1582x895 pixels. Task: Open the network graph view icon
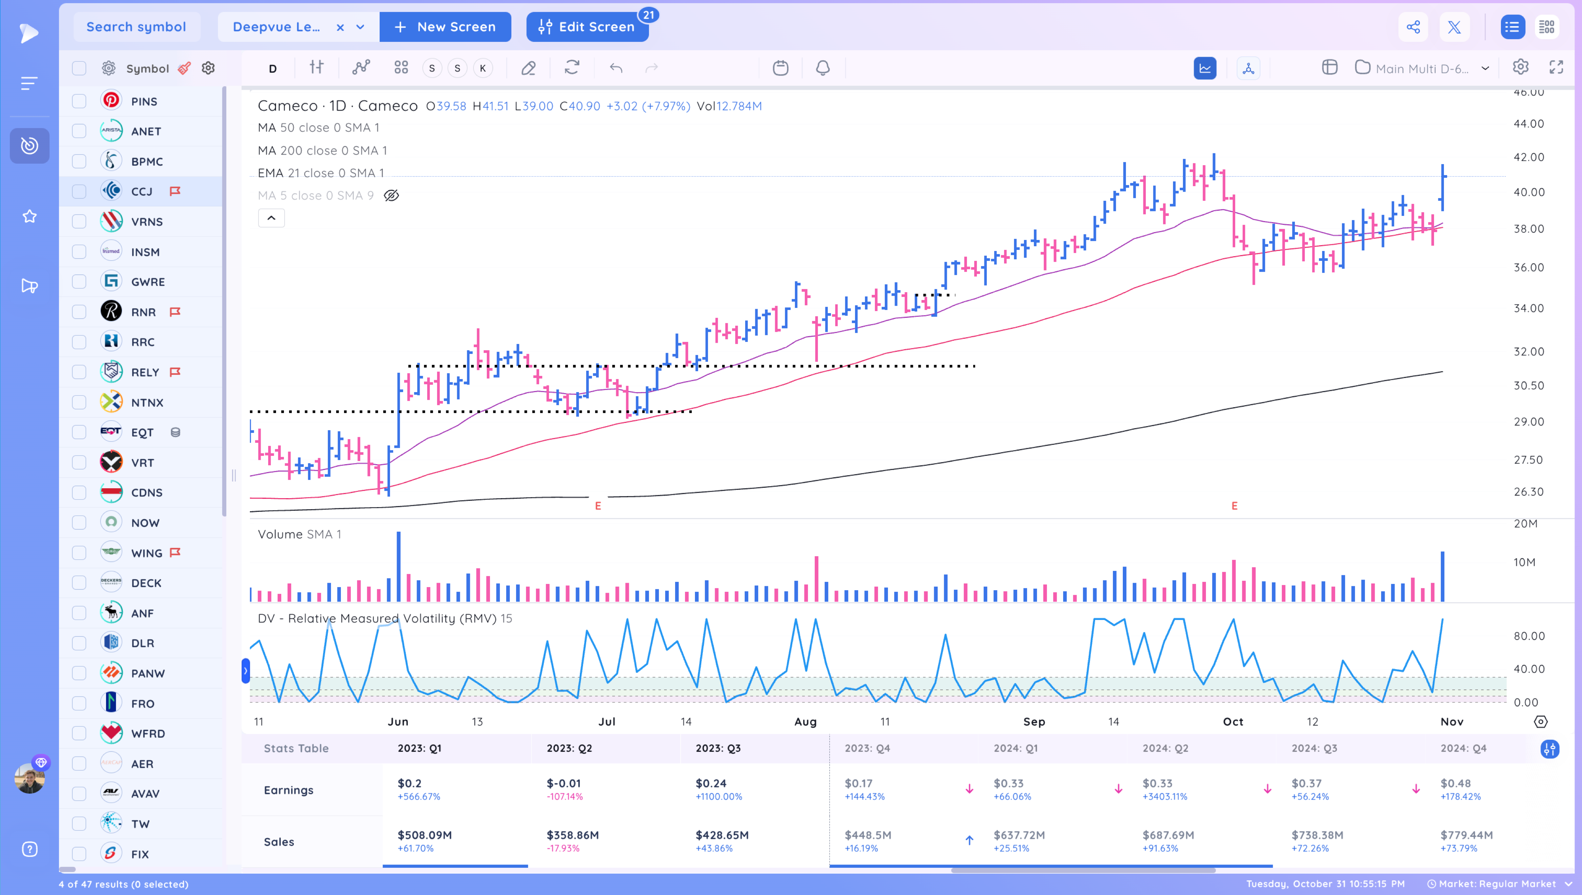click(x=1248, y=68)
